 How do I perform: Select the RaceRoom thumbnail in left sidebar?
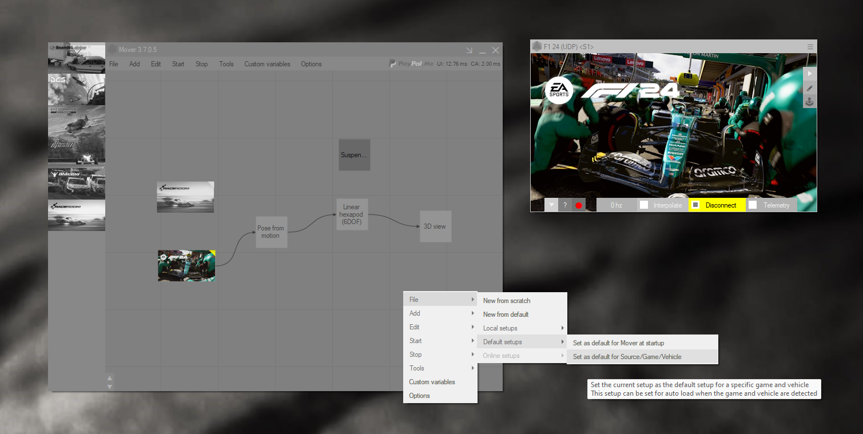point(77,215)
